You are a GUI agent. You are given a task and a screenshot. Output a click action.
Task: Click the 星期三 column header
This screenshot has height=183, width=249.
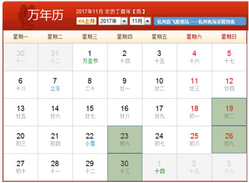[x=90, y=37]
